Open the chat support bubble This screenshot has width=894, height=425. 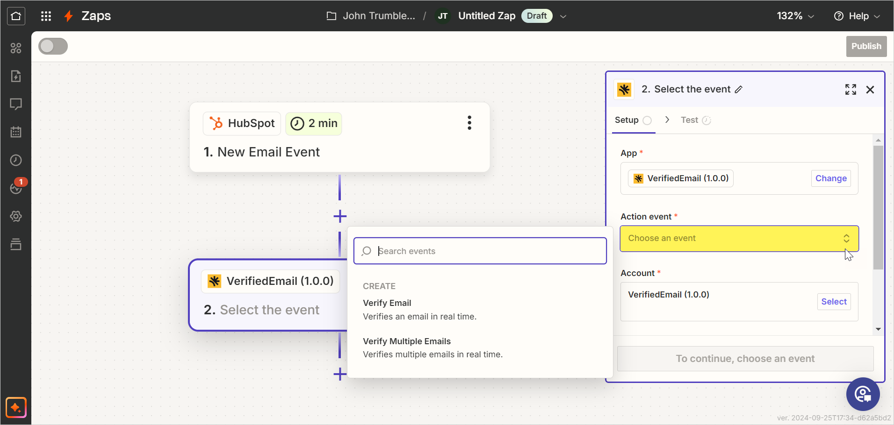(x=863, y=394)
